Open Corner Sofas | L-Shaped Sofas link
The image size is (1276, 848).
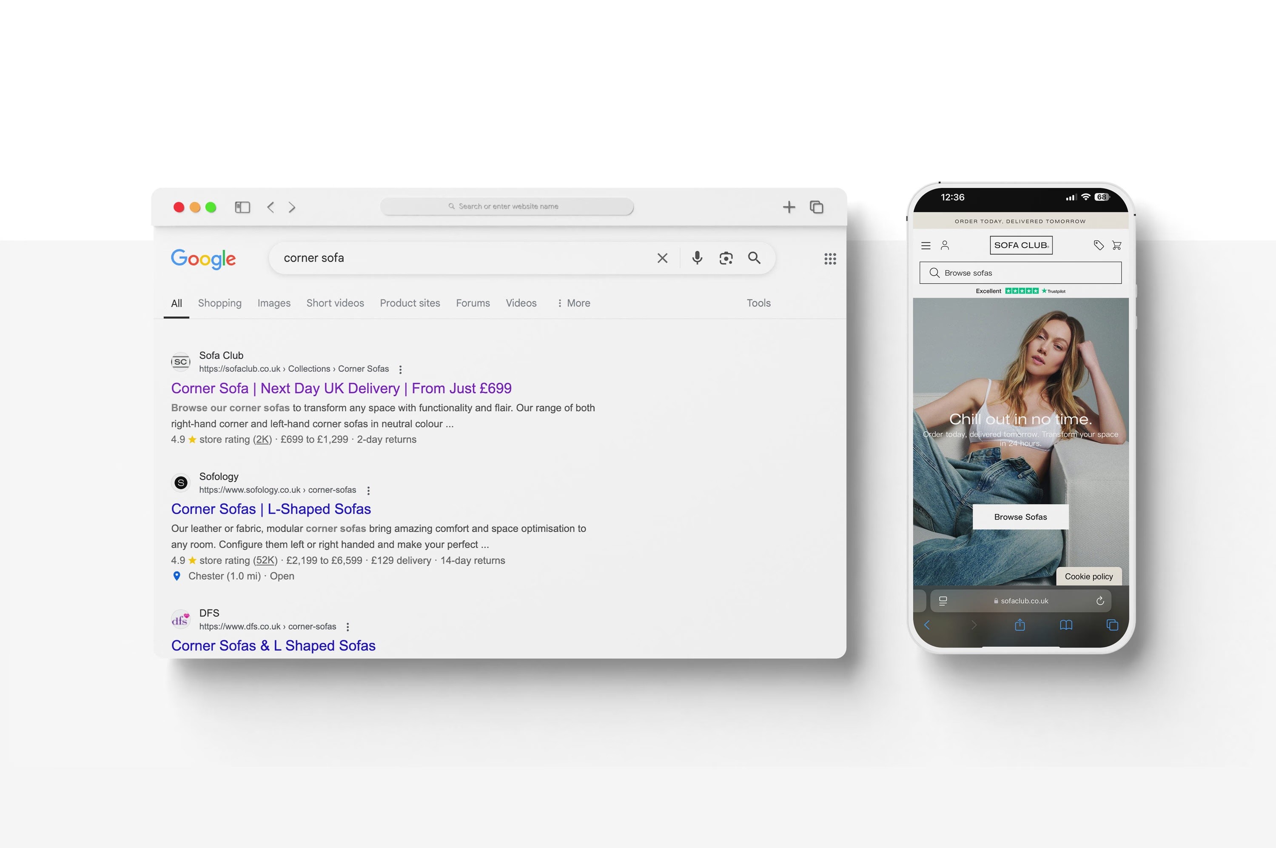(x=271, y=509)
